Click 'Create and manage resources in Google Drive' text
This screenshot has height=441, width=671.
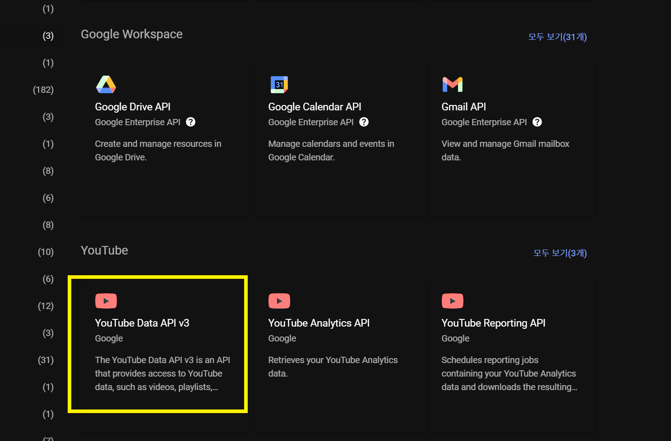(158, 150)
